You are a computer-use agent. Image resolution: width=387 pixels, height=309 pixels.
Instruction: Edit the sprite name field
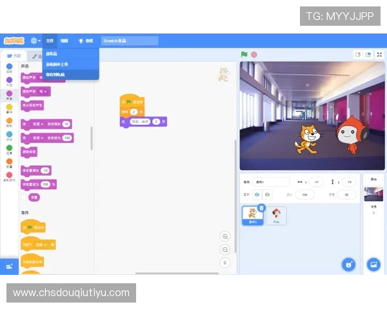pos(271,182)
